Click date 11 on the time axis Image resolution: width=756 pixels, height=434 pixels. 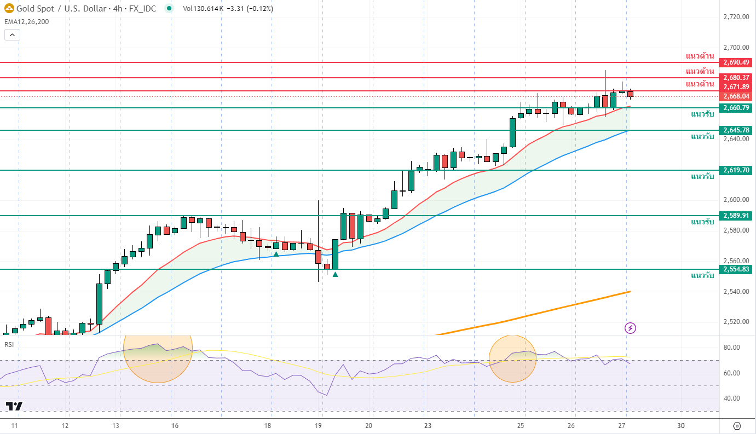pos(15,426)
